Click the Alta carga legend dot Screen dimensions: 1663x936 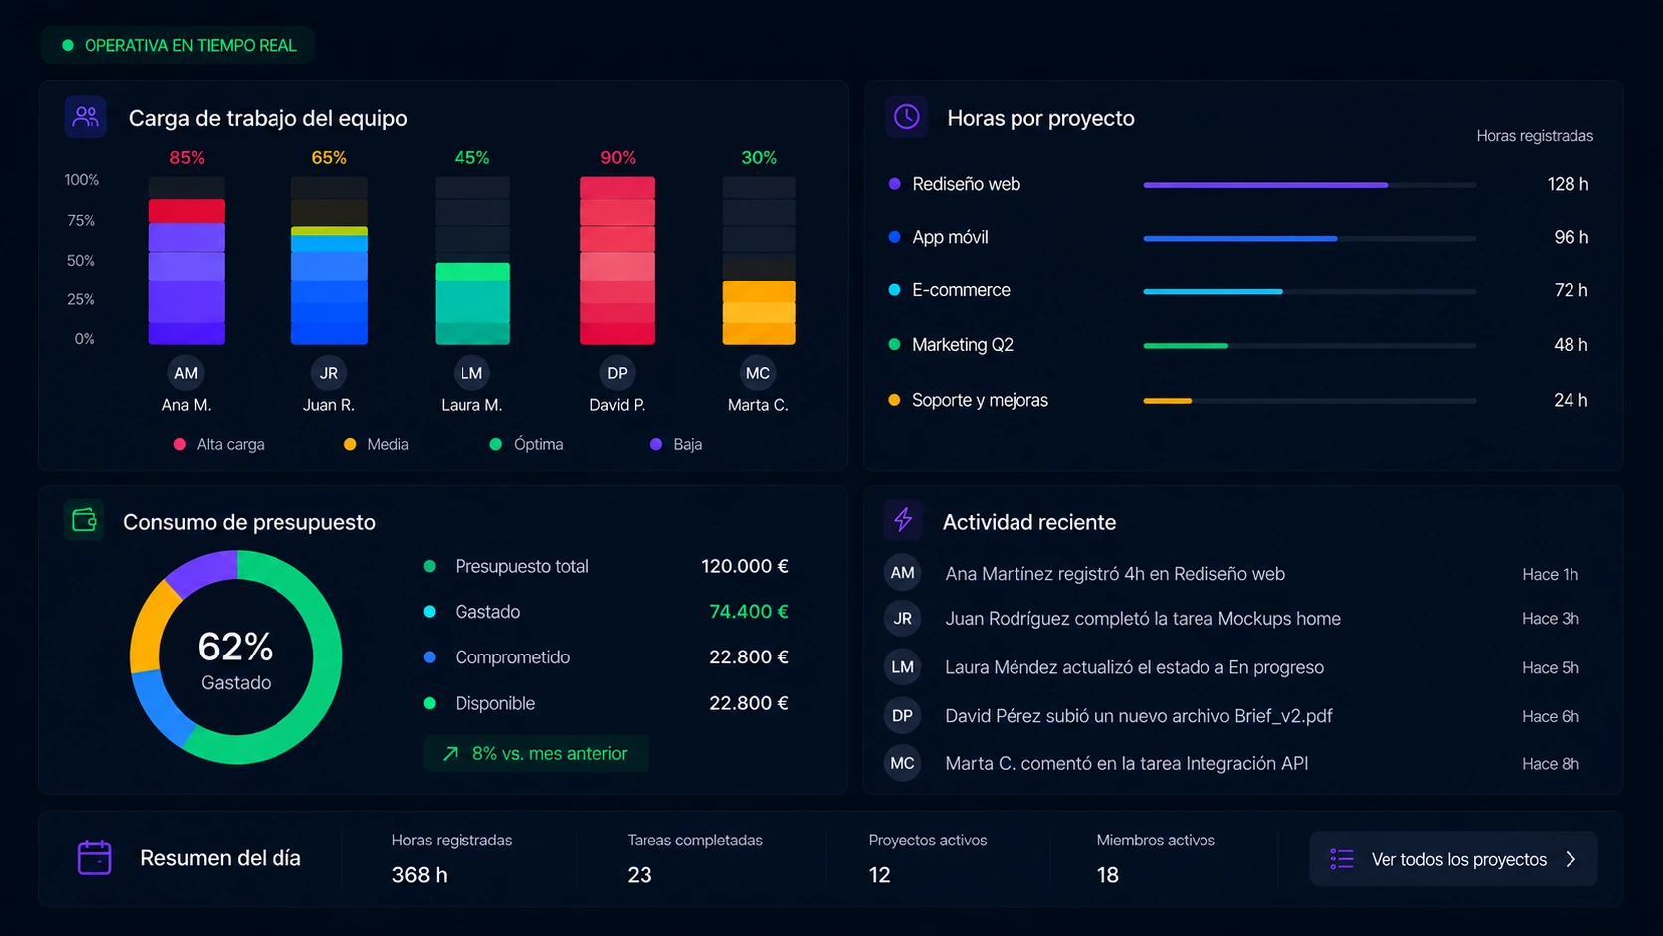[x=179, y=444]
